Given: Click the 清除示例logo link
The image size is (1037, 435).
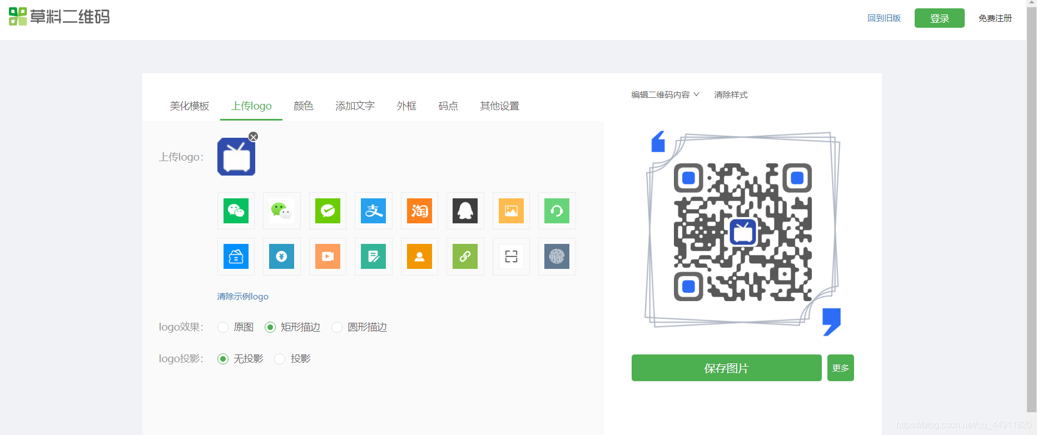Looking at the screenshot, I should click(243, 297).
